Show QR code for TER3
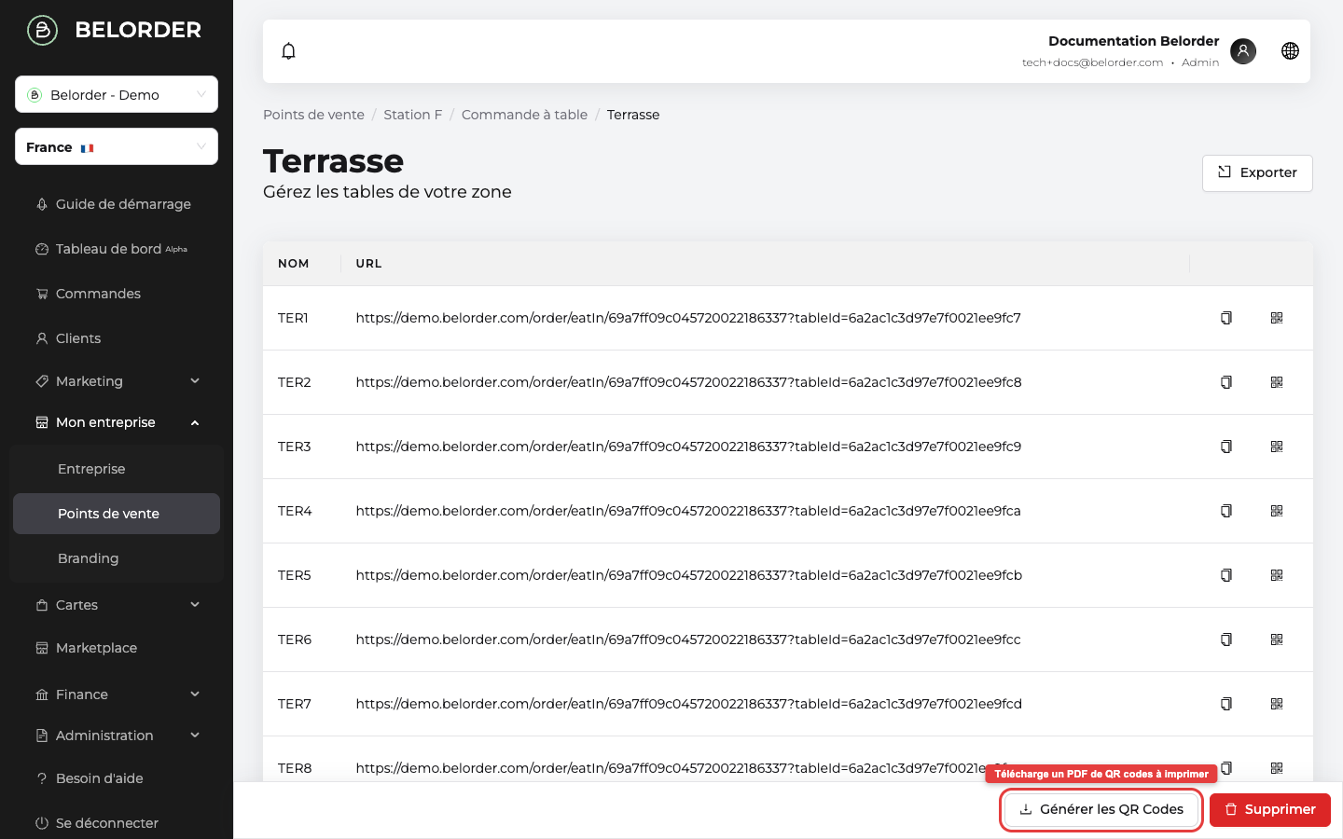This screenshot has height=839, width=1343. pos(1277,447)
